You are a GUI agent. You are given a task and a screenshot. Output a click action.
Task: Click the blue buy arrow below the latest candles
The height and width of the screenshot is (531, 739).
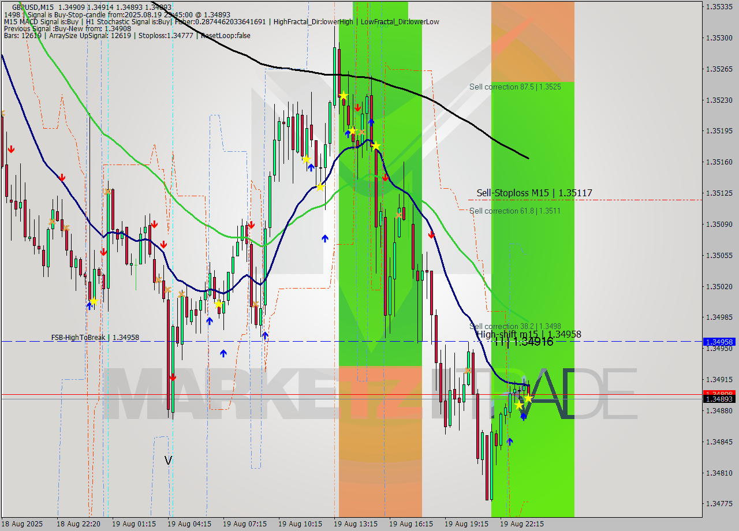coord(524,417)
